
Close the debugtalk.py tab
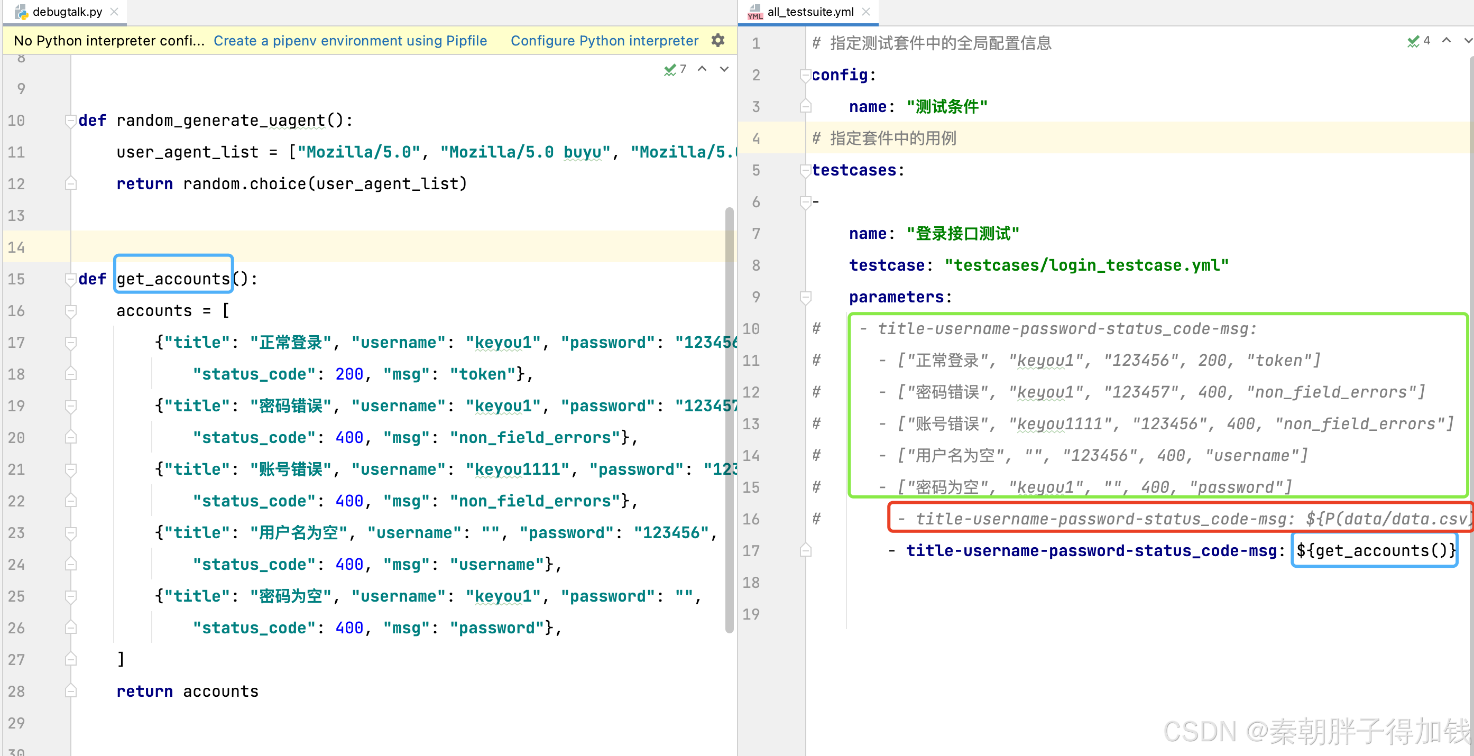(x=114, y=12)
